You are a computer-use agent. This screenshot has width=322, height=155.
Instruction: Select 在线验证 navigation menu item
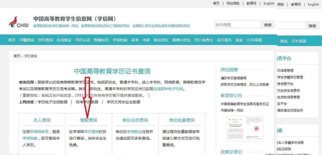(x=64, y=40)
